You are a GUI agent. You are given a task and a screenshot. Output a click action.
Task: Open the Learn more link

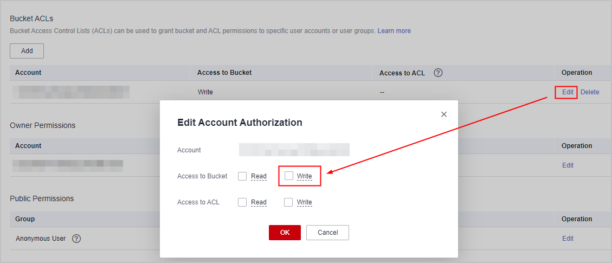[x=394, y=31]
